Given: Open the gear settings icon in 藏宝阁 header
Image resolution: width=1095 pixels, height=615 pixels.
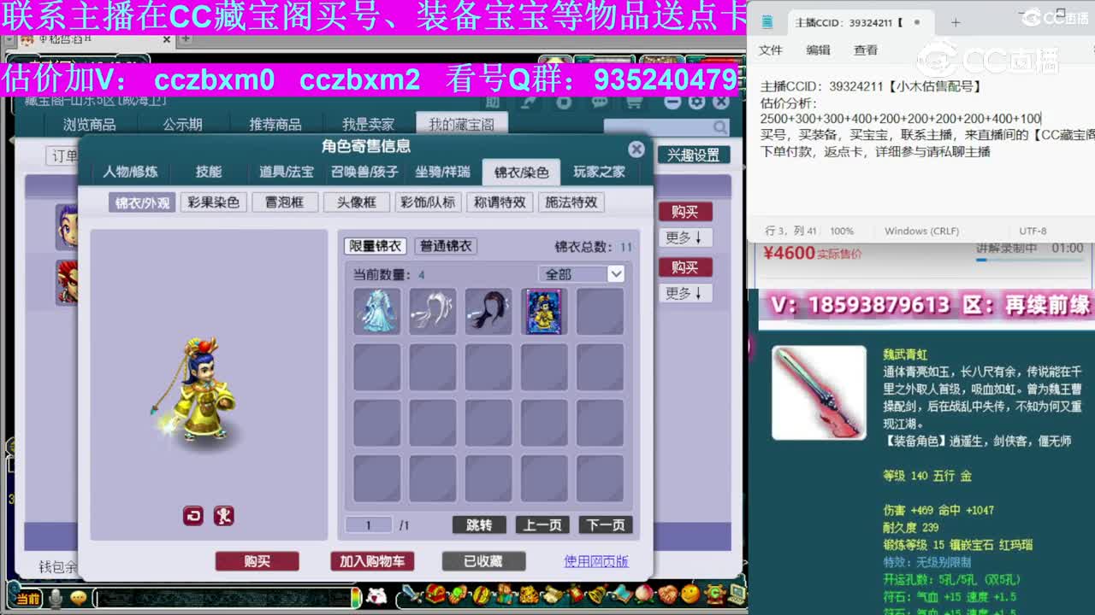Looking at the screenshot, I should 696,102.
